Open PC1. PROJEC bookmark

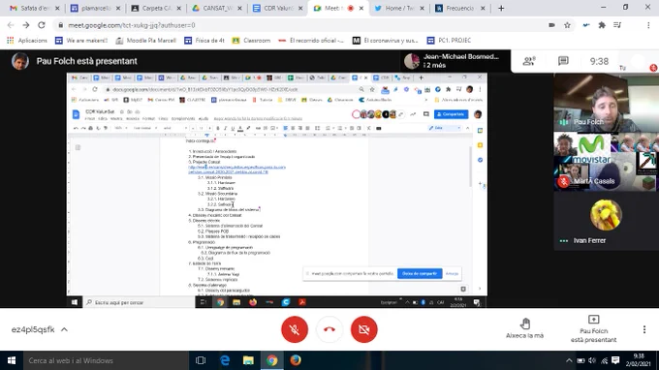(x=449, y=41)
